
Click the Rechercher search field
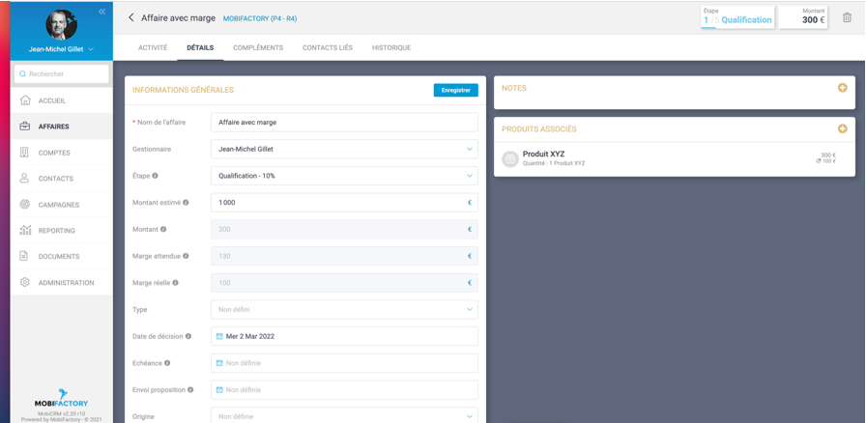tap(62, 73)
